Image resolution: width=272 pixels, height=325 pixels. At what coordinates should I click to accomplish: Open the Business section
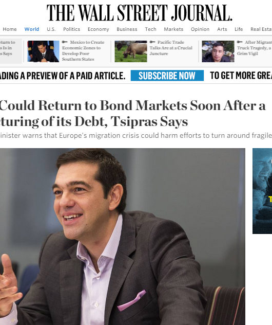click(127, 29)
